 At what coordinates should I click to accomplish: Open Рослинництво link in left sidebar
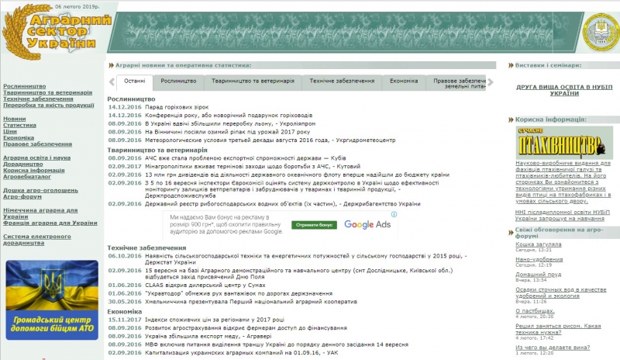[x=25, y=86]
